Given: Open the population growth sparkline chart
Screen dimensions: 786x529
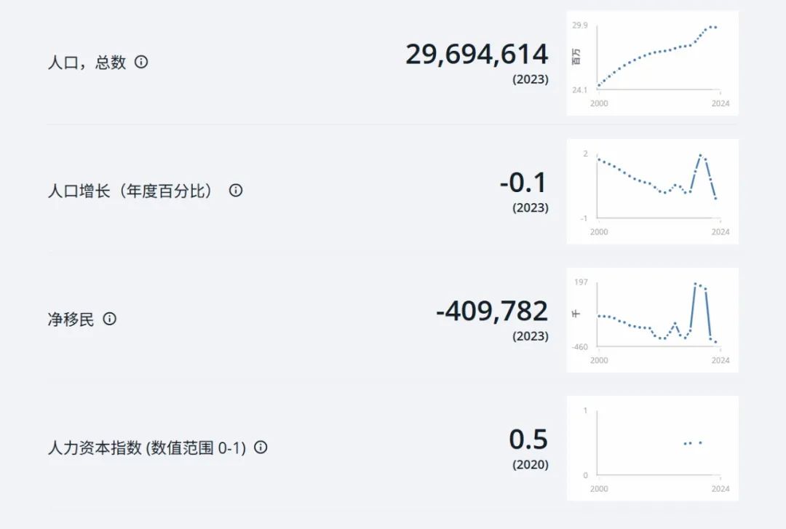Looking at the screenshot, I should tap(652, 191).
